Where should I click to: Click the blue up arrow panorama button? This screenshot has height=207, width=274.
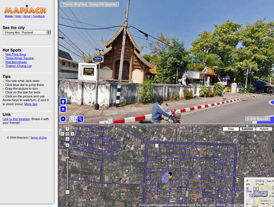tap(63, 102)
